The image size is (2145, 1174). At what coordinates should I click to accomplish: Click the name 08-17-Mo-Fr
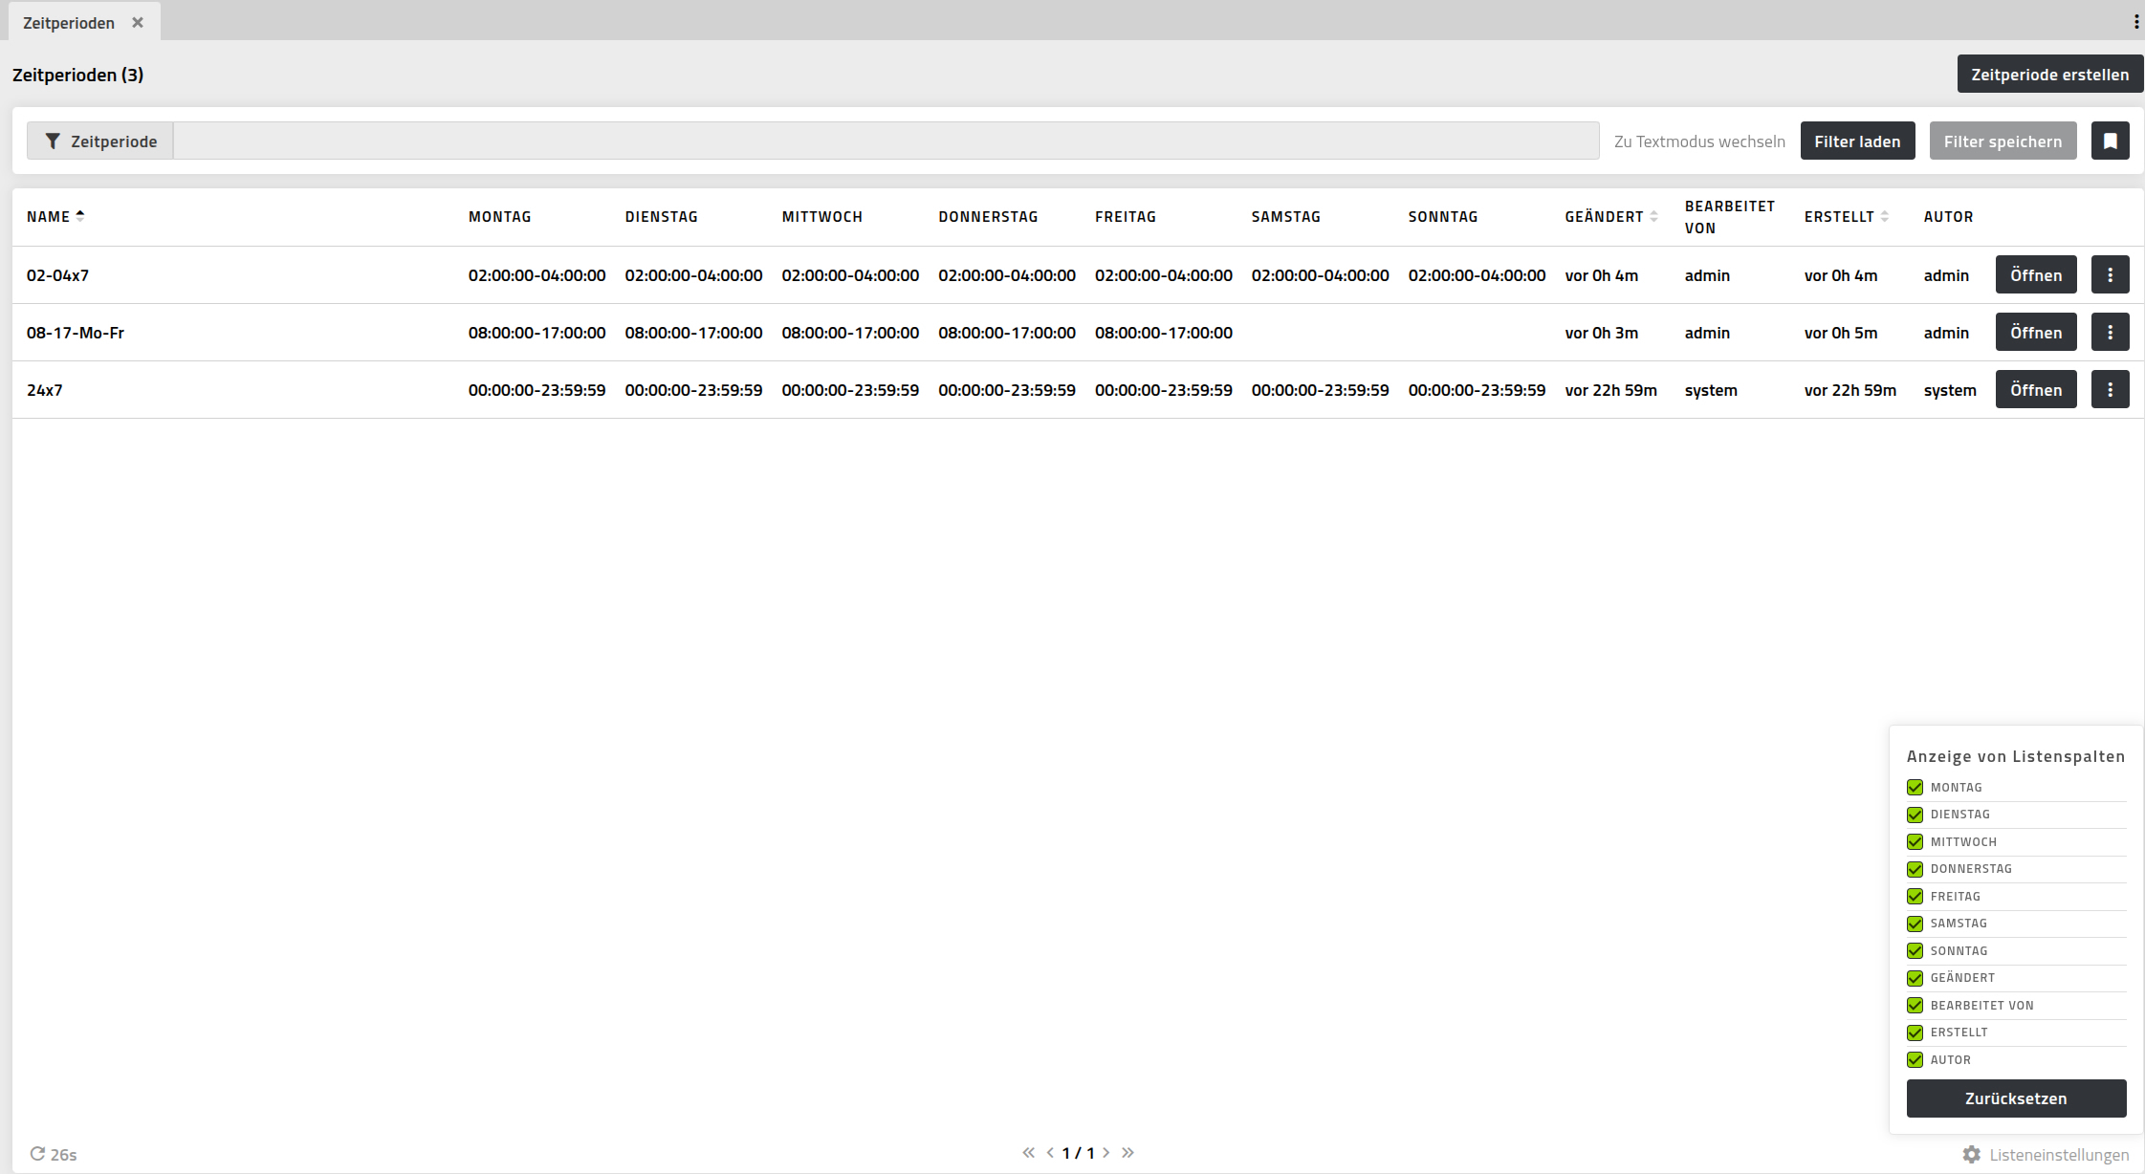pyautogui.click(x=76, y=333)
